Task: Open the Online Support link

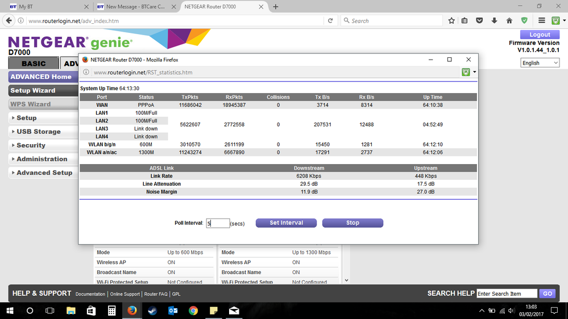Action: tap(125, 294)
